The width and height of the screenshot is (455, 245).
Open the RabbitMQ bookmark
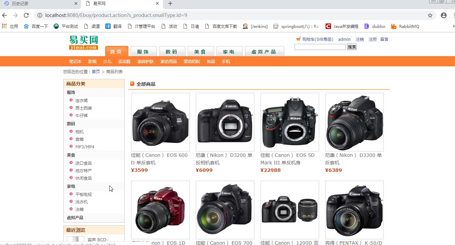[x=405, y=26]
